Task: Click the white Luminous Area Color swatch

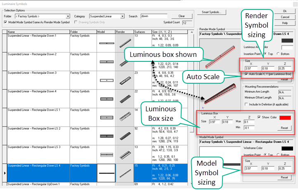Action: pos(287,47)
